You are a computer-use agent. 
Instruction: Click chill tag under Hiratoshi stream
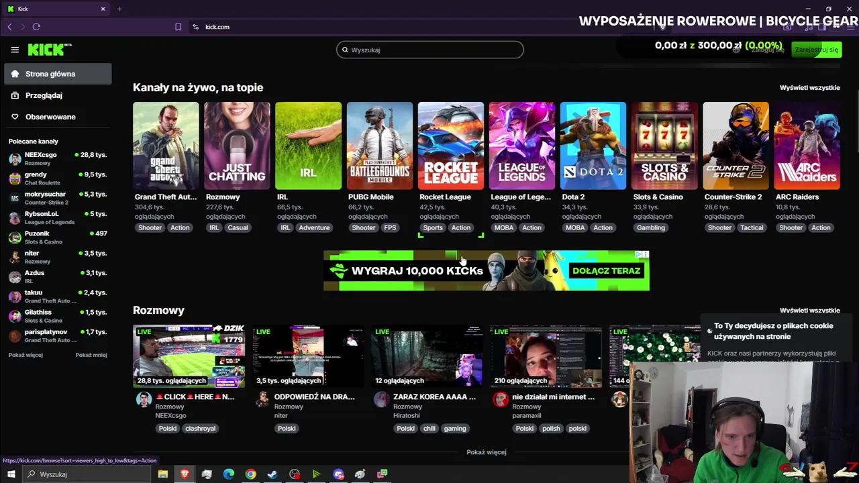pyautogui.click(x=429, y=429)
